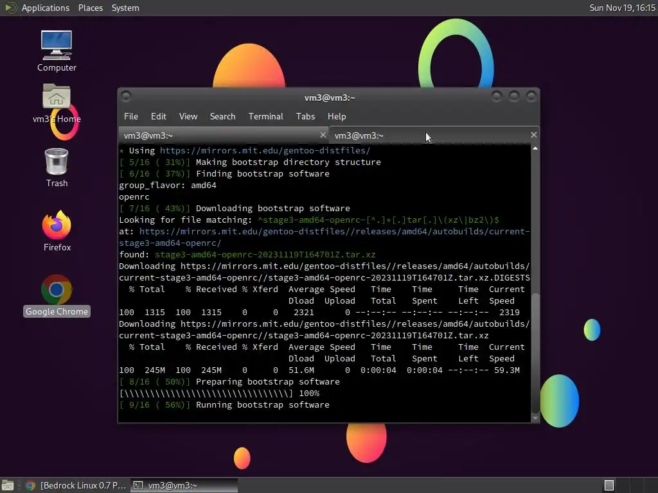Click the show desktop icon in bottom panel
This screenshot has height=493, width=658.
pos(8,485)
